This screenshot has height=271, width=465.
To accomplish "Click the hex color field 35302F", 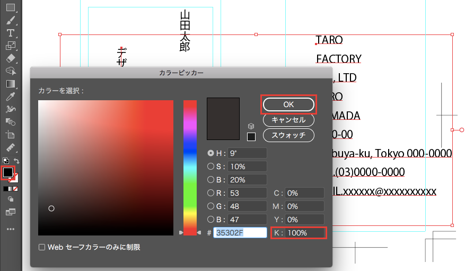I will 240,233.
